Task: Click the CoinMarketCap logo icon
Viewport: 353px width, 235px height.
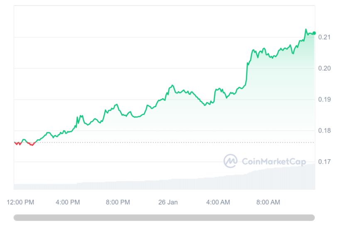Action: click(230, 161)
